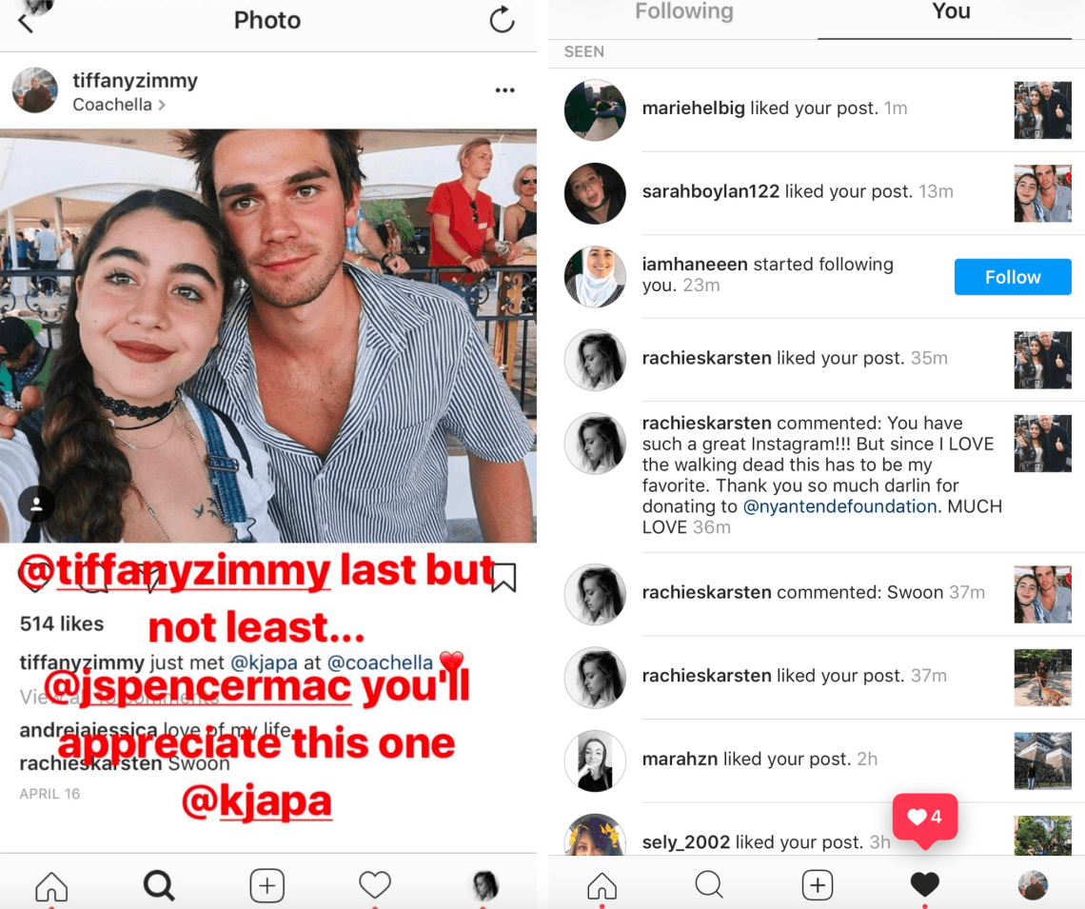This screenshot has width=1085, height=909.
Task: Open the three-dot post options menu
Action: [504, 90]
